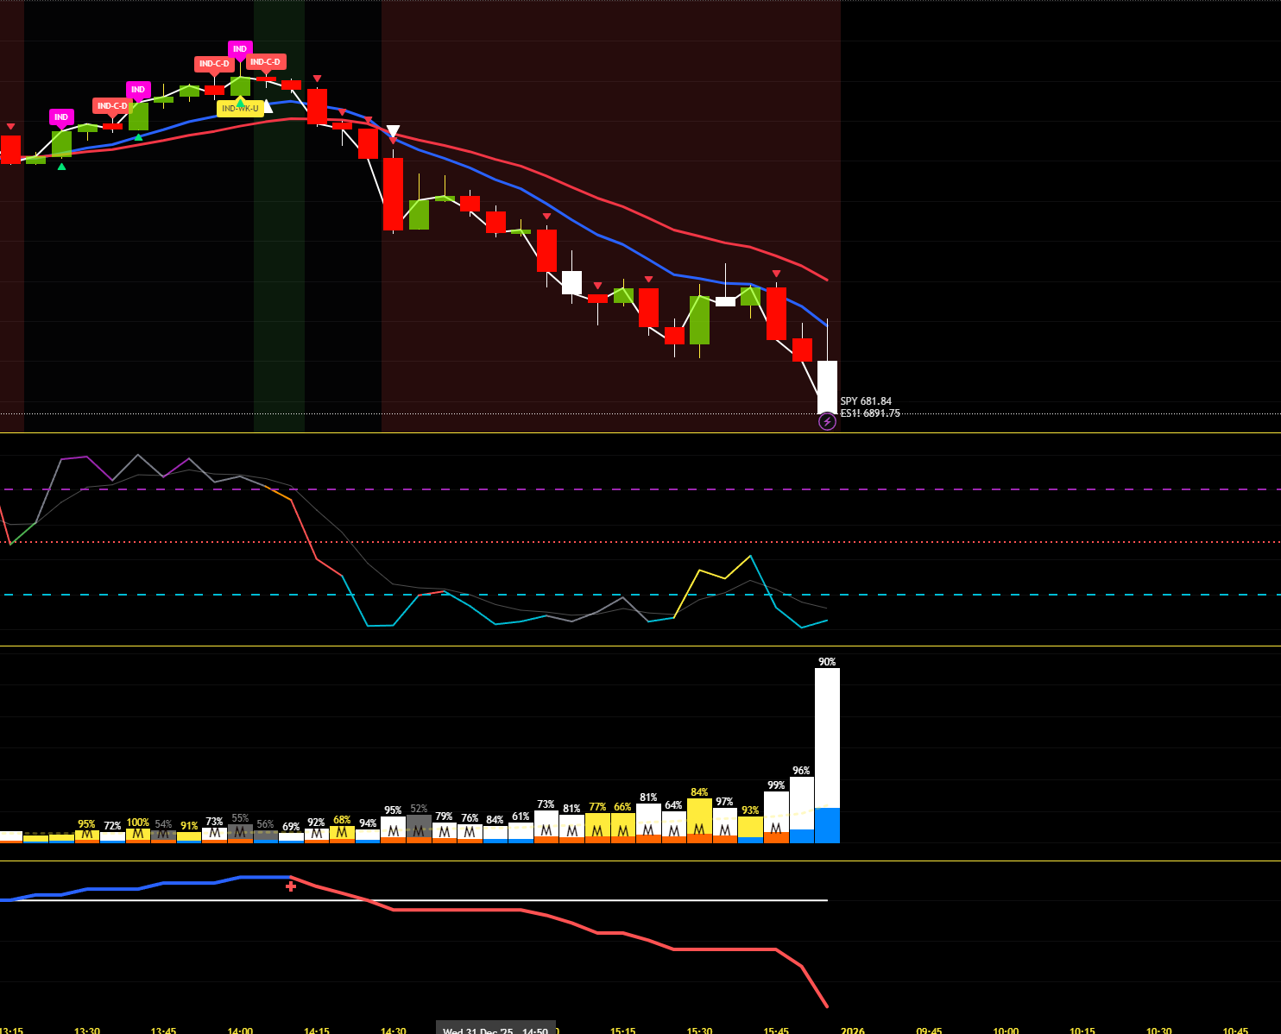
Task: Click the topmost magenta IND label
Action: point(240,49)
